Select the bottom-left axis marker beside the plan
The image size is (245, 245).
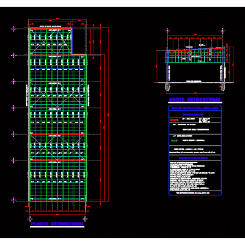[13, 200]
